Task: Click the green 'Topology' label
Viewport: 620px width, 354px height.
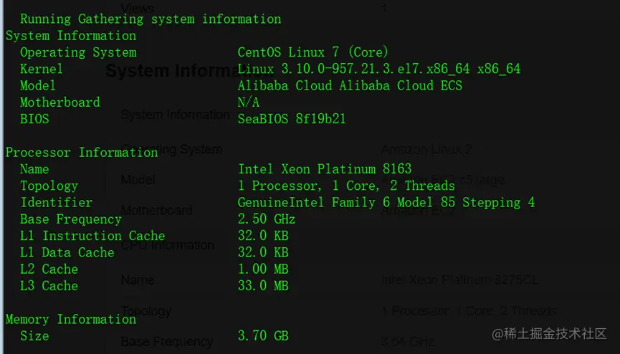Action: click(49, 186)
